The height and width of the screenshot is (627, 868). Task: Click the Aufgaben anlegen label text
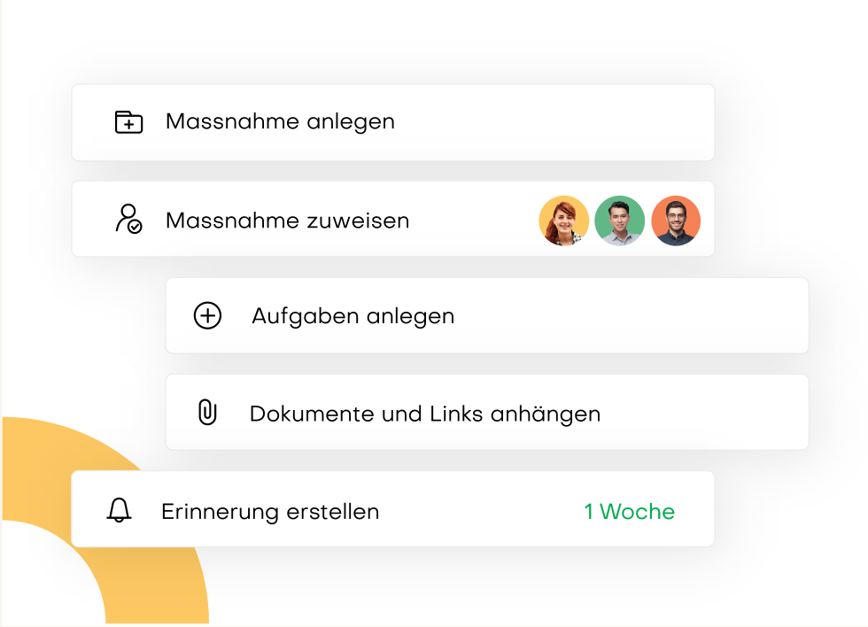pos(353,316)
